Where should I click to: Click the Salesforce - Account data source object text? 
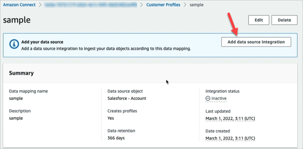tap(127, 98)
